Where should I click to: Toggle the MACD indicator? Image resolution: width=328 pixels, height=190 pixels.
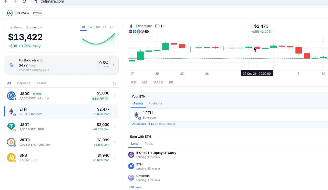tap(158, 82)
